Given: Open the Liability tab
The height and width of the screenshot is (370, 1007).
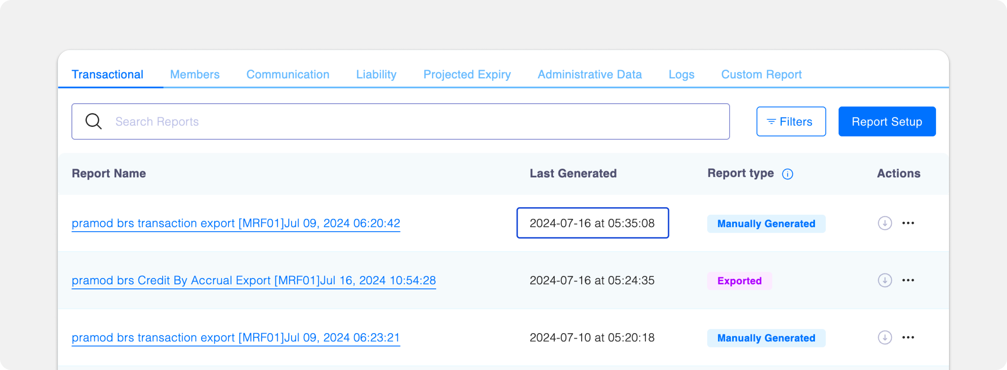Looking at the screenshot, I should 376,74.
